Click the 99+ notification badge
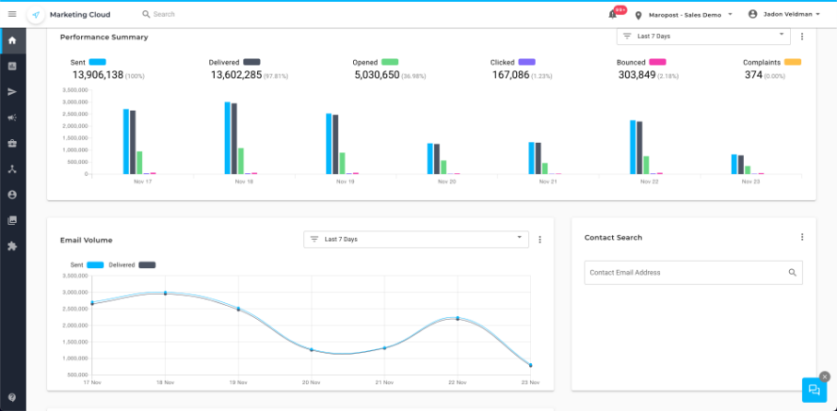Image resolution: width=837 pixels, height=411 pixels. [619, 10]
